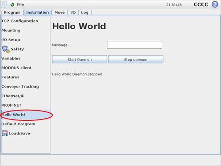Click the Universal Robots logo icon
This screenshot has width=221, height=166.
4,4
